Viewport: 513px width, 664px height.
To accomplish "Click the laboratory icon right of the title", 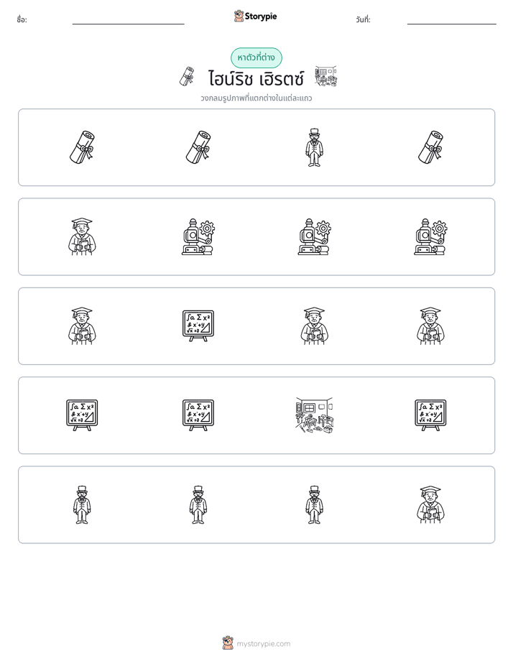I will click(x=326, y=77).
